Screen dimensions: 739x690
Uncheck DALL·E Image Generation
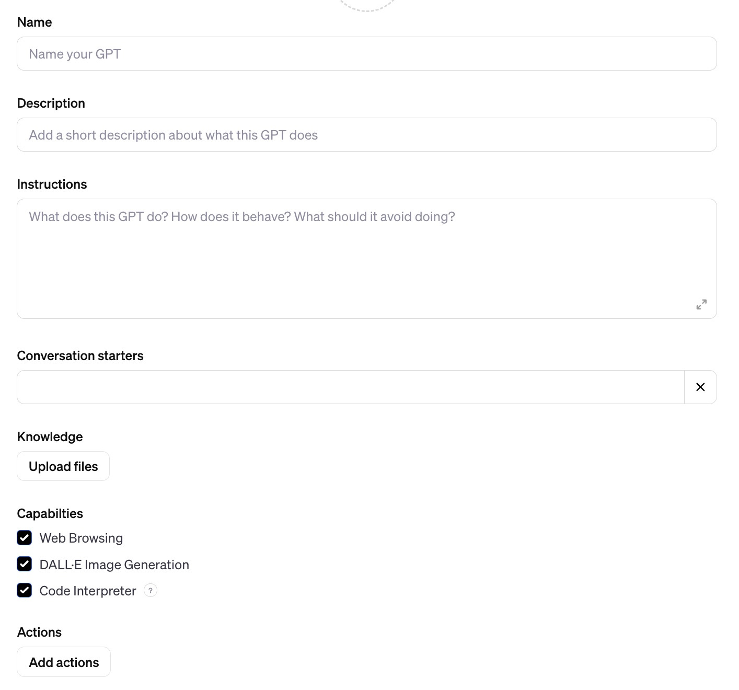click(24, 564)
